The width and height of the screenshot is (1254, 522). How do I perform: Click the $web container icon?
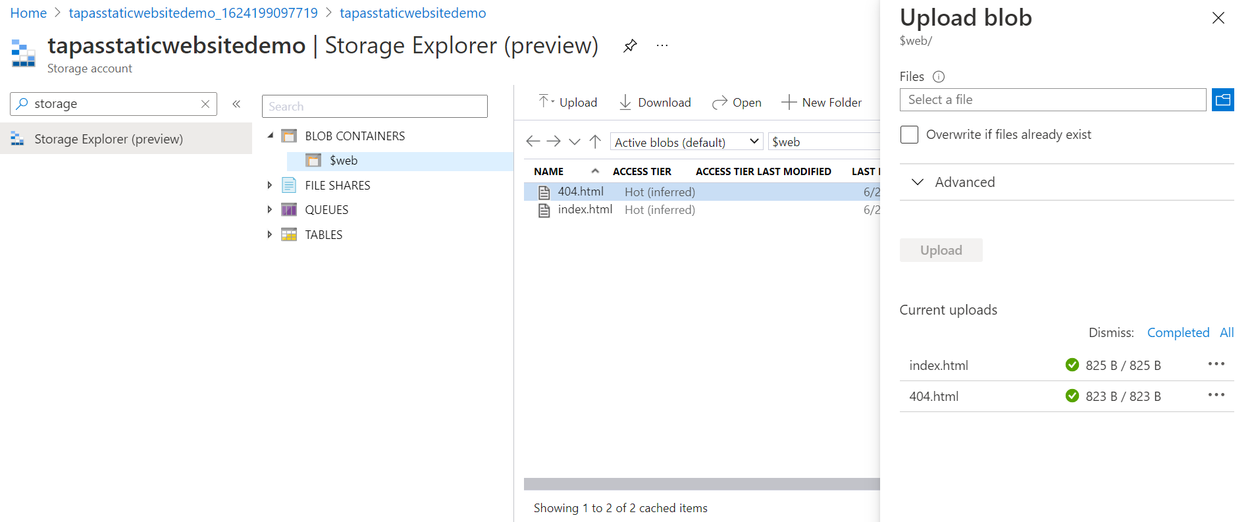coord(313,161)
